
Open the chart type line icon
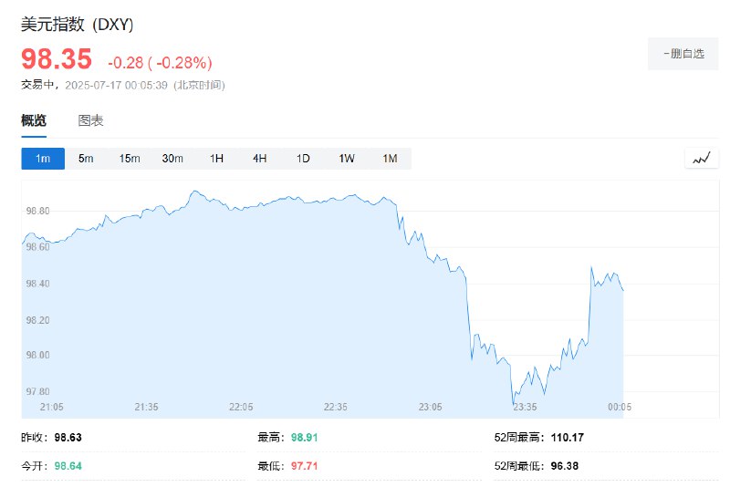tap(702, 158)
